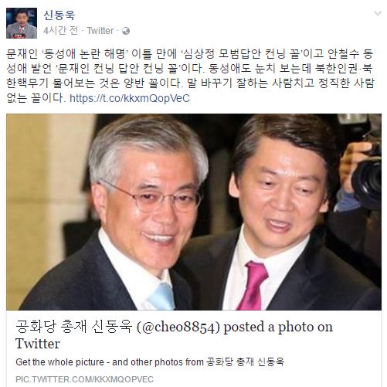Click the PIC.TWITTER.COM/KKXMQOPVEC domain text

point(84,379)
